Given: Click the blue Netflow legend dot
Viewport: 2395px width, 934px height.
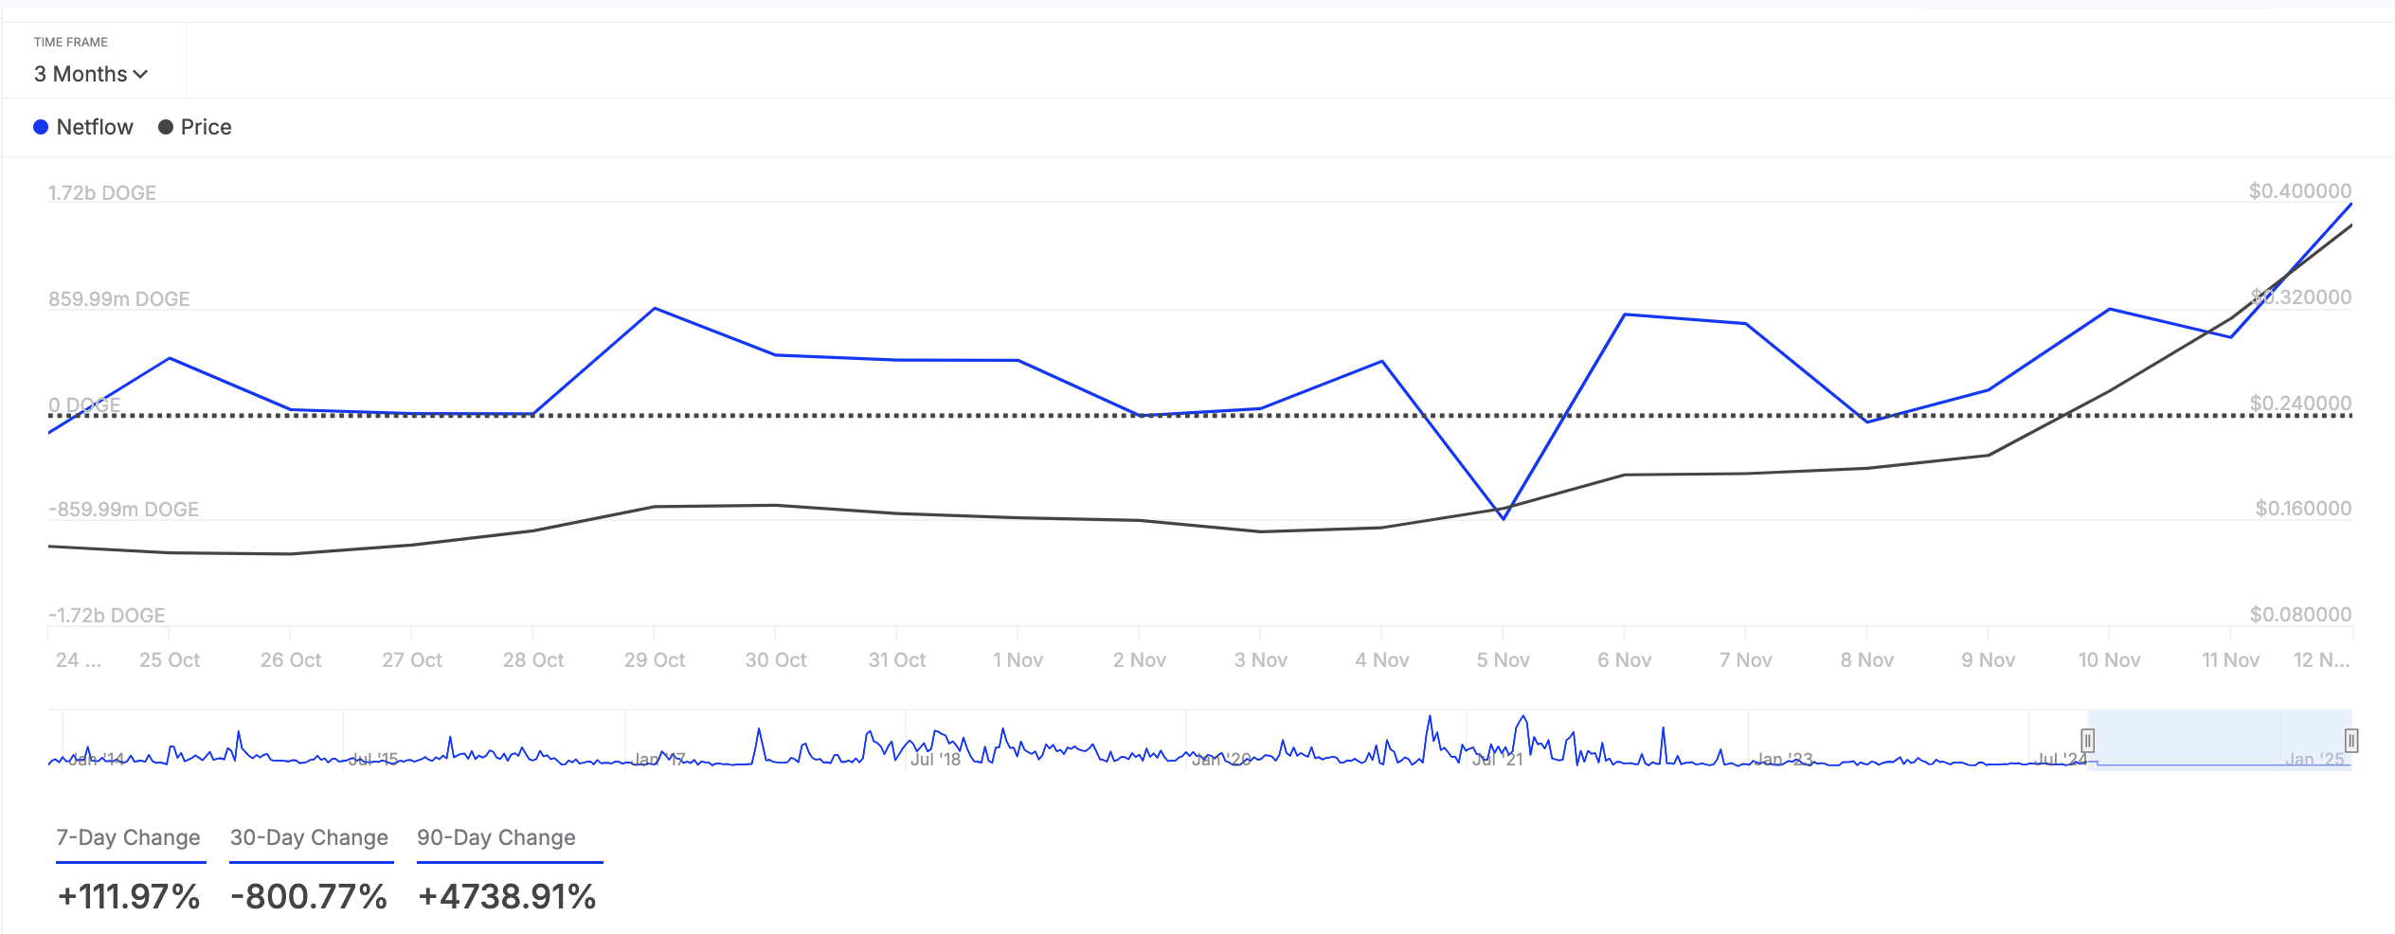Looking at the screenshot, I should (x=41, y=127).
